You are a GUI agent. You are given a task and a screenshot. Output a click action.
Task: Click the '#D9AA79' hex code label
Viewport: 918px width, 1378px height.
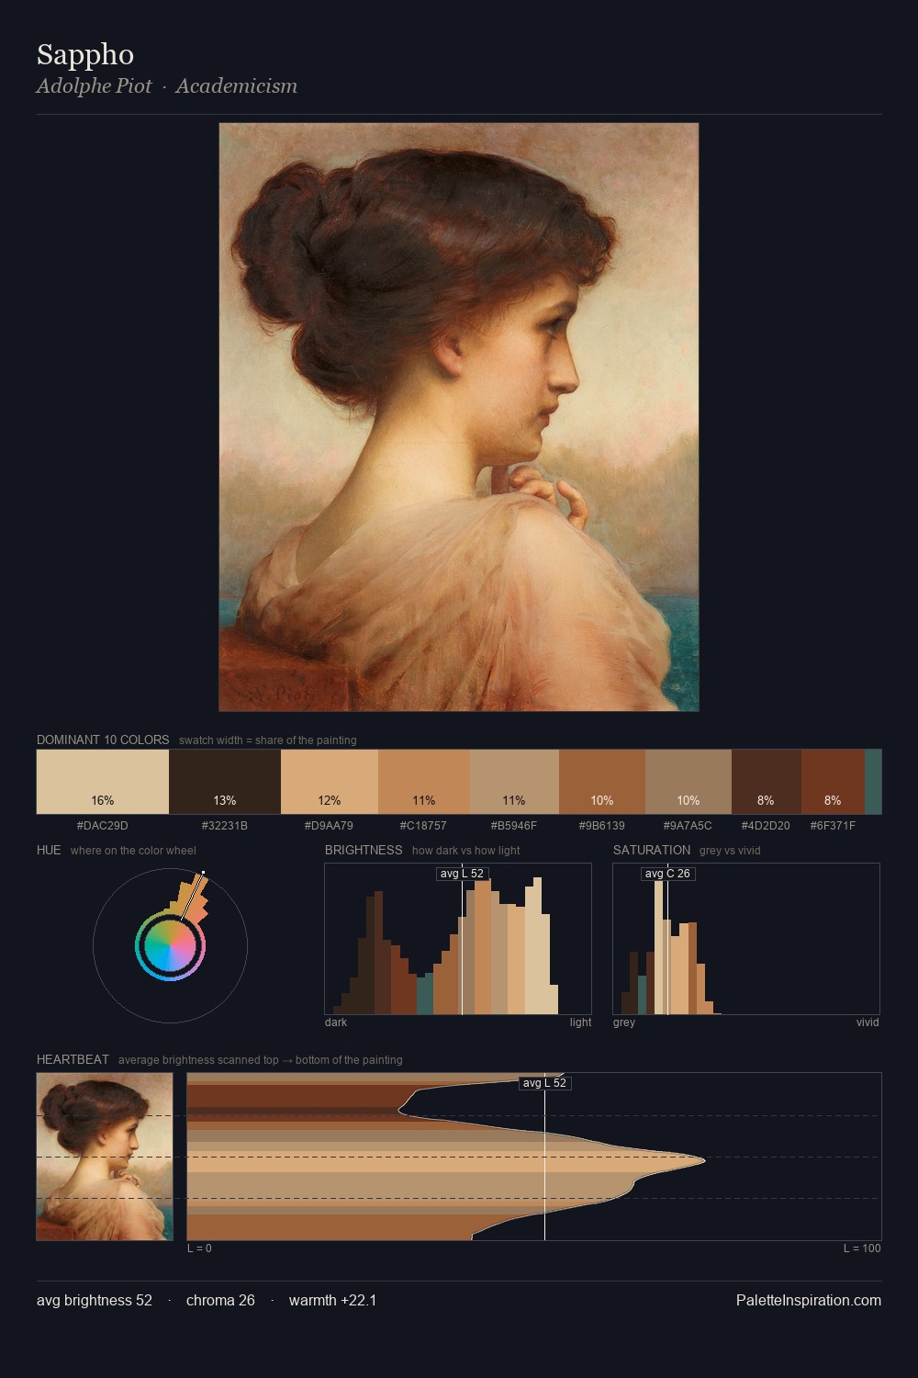point(329,826)
